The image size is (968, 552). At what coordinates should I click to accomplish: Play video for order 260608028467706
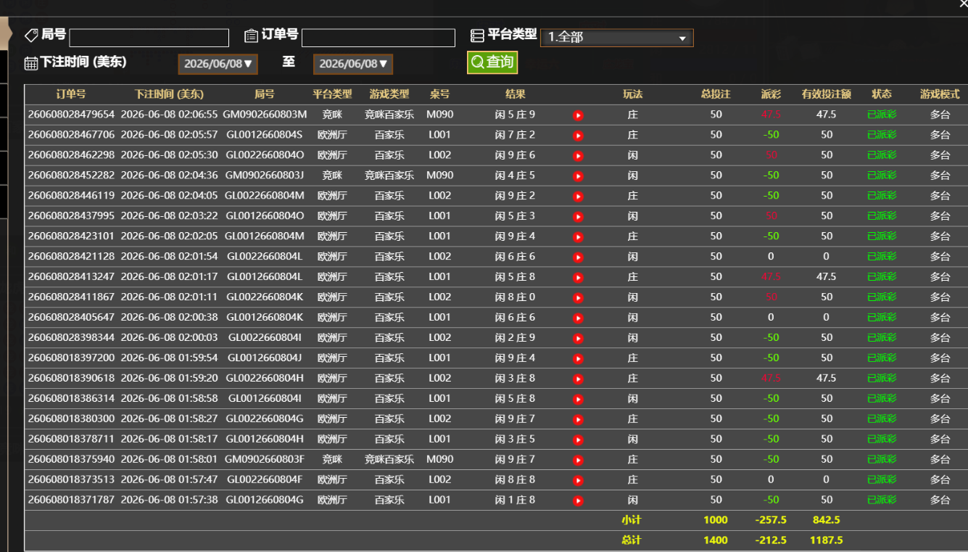pyautogui.click(x=578, y=135)
